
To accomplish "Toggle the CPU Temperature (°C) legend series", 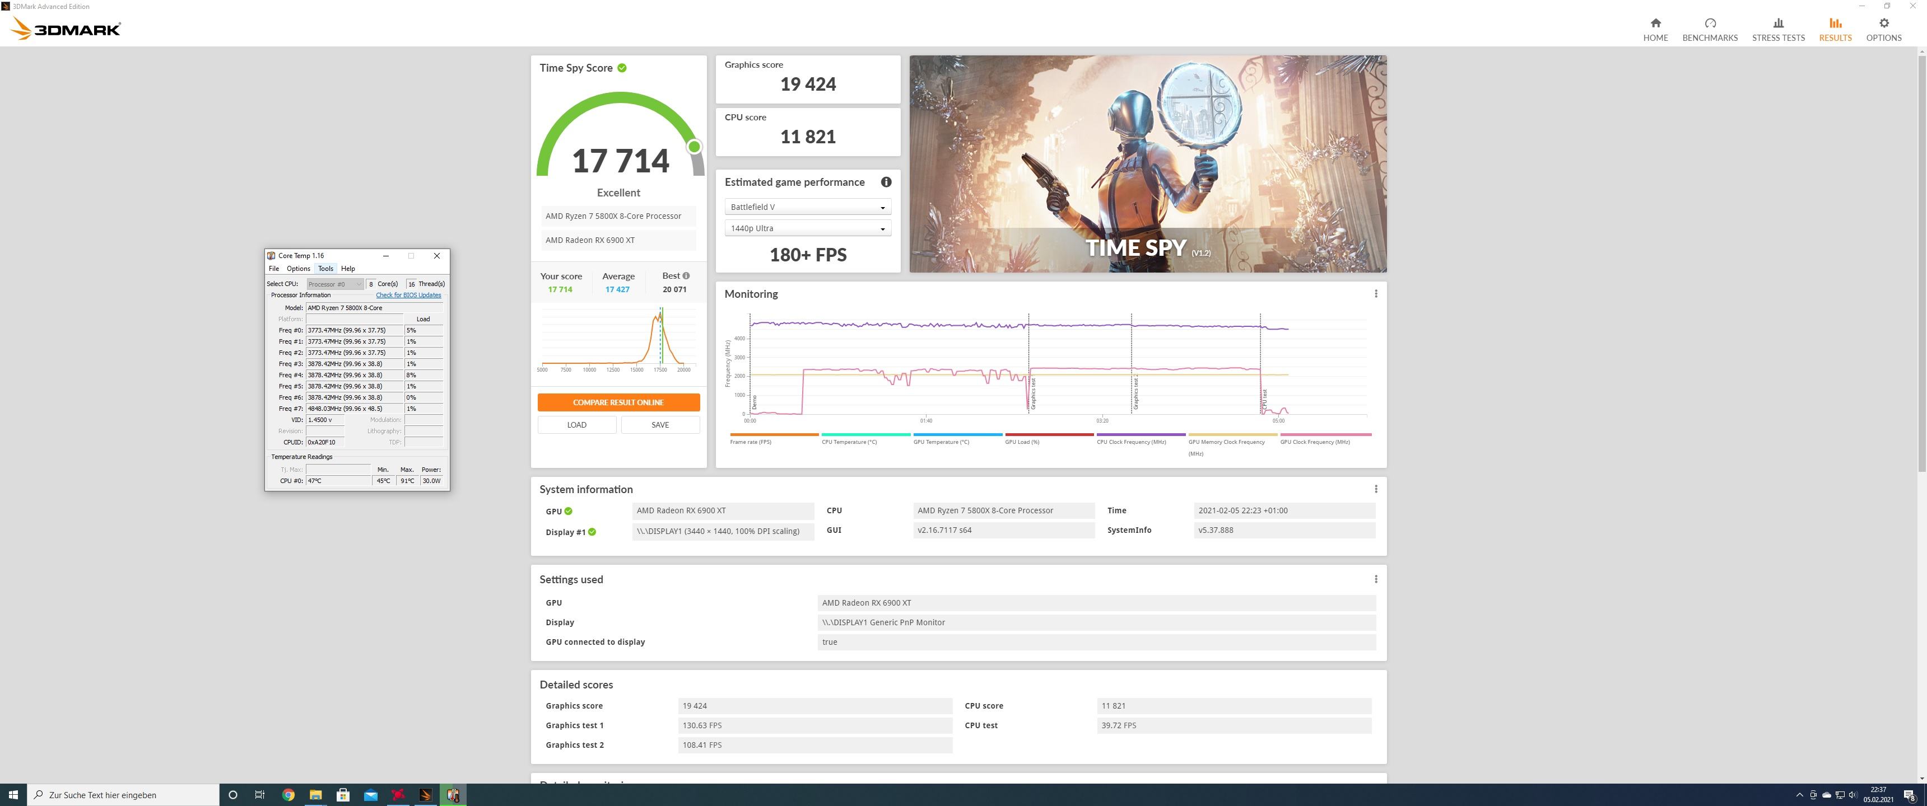I will point(865,439).
